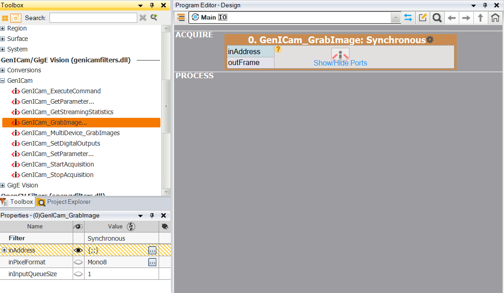Click the orange stacked-lines icon in Program Editor
Viewport: 504px width, 293px height.
pyautogui.click(x=181, y=18)
